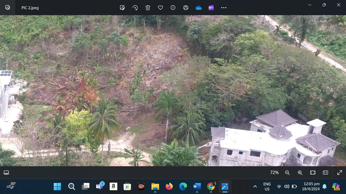
Task: Toggle the filmstrip view
Action: 6,173
